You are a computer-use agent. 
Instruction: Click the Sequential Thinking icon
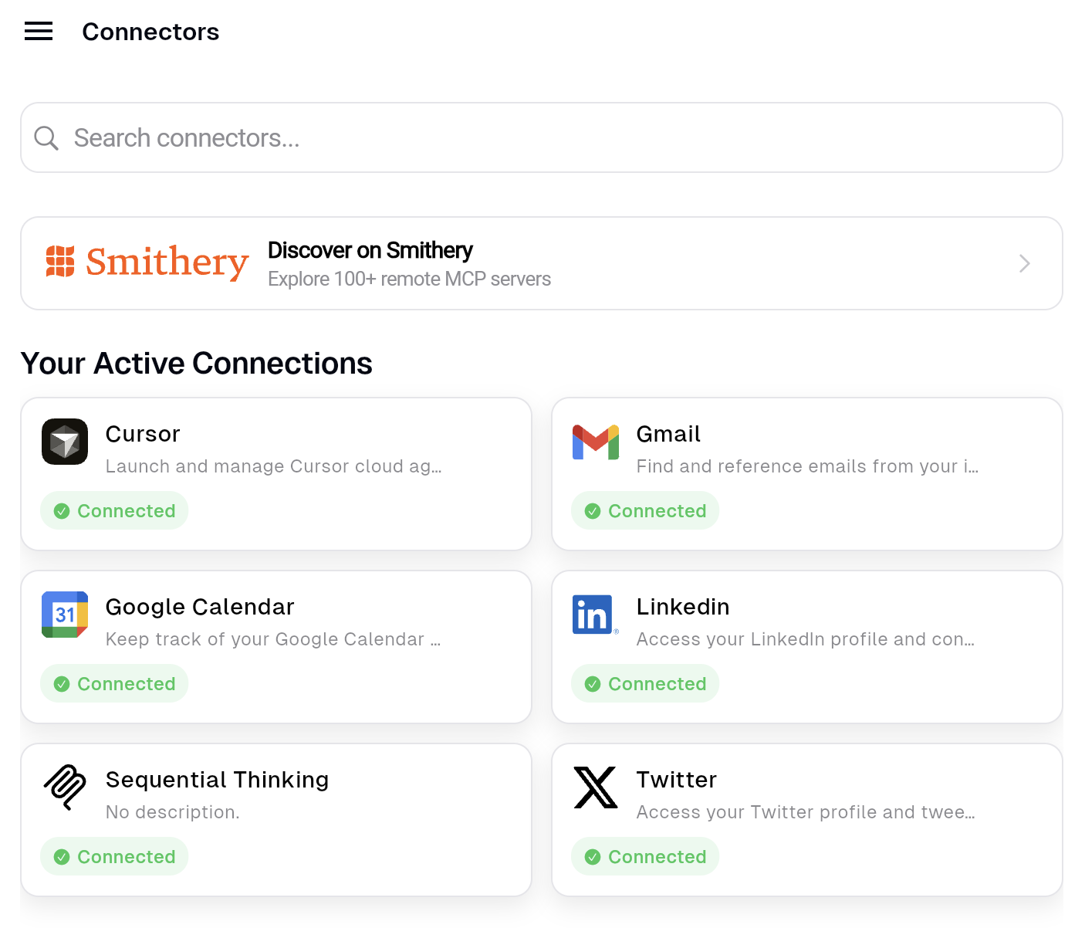tap(65, 787)
